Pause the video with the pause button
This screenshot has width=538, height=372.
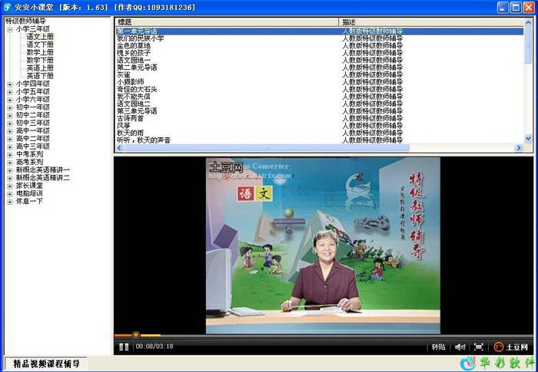[x=123, y=347]
